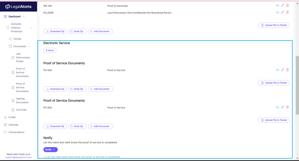Email support@legalatoms.com link
The width and height of the screenshot is (299, 161).
[x=18, y=158]
